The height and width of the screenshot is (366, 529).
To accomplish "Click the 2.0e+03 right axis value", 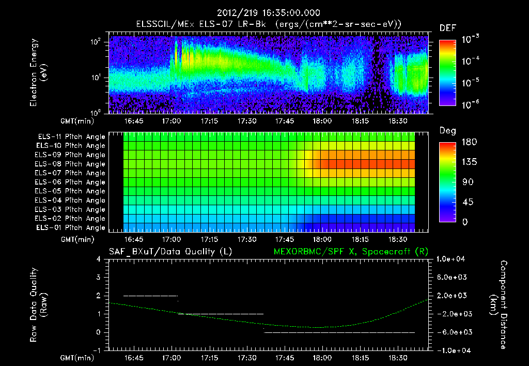I will [x=453, y=296].
